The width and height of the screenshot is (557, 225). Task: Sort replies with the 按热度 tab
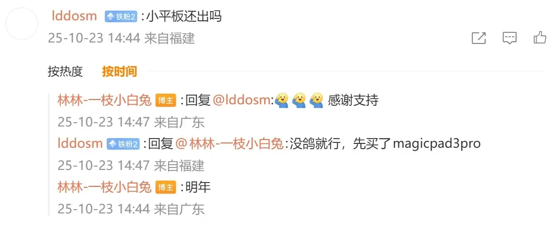point(65,71)
